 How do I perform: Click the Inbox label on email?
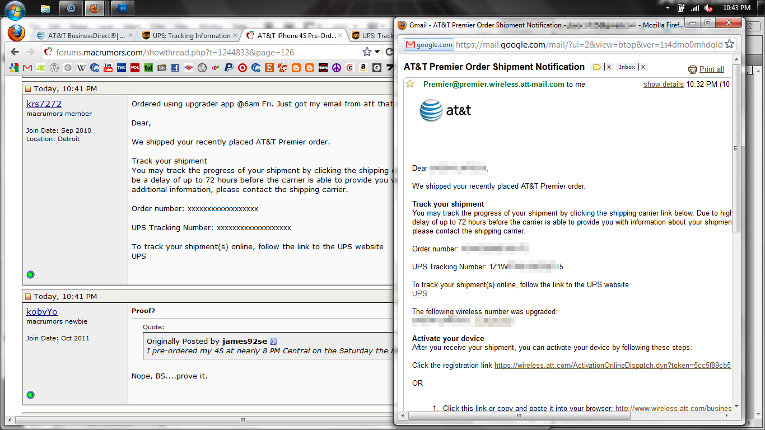tap(627, 67)
